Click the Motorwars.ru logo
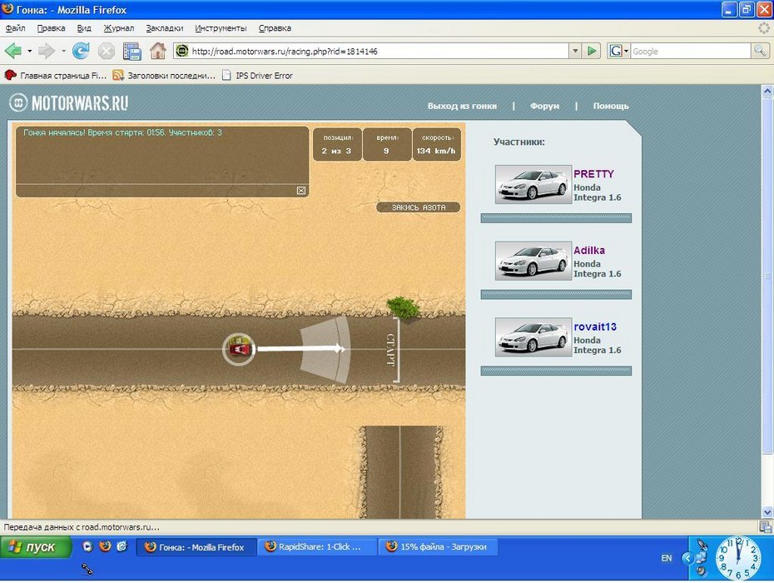This screenshot has width=774, height=583. 69,103
